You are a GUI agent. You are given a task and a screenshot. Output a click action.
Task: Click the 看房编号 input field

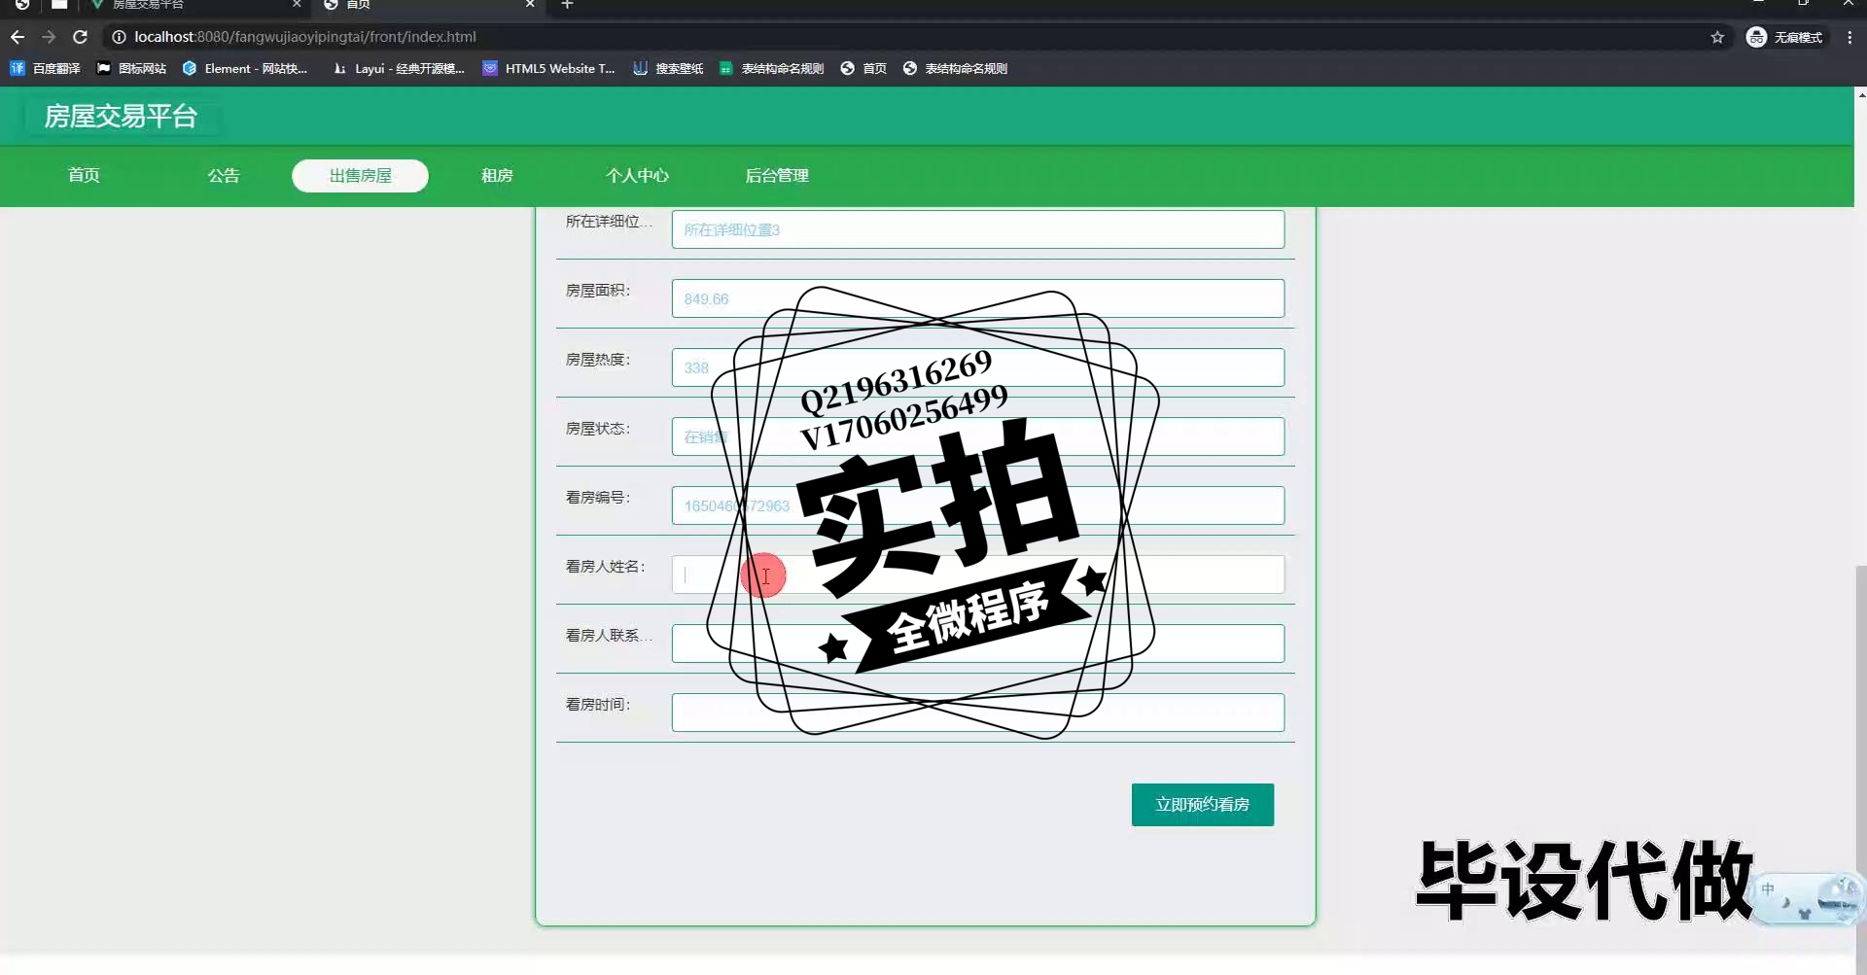pyautogui.click(x=977, y=505)
